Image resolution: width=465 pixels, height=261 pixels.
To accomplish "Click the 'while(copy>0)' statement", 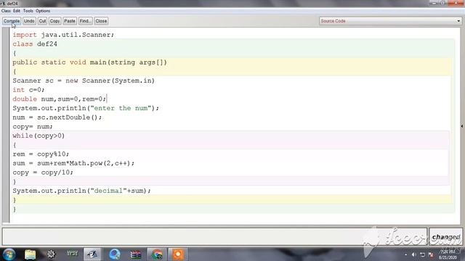I will [x=39, y=136].
